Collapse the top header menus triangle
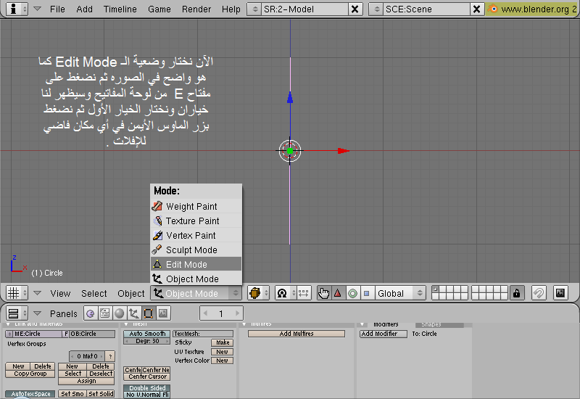The image size is (580, 399). pyautogui.click(x=38, y=9)
